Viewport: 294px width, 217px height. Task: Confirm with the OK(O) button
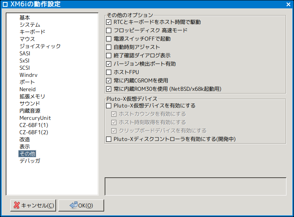click(81, 205)
